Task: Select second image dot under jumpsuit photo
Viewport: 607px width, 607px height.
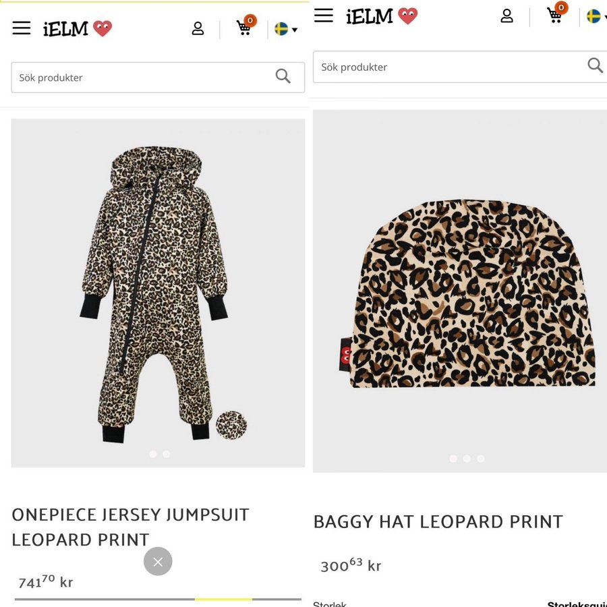Action: [x=167, y=454]
